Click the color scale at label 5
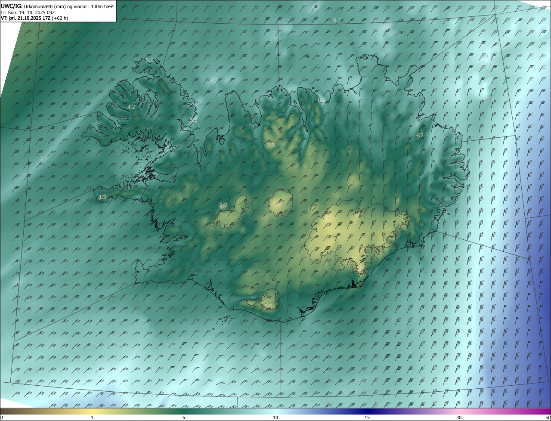 (x=184, y=418)
